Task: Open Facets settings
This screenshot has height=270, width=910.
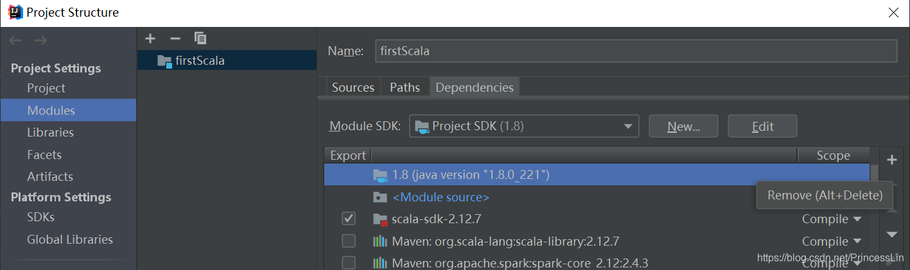Action: tap(44, 155)
